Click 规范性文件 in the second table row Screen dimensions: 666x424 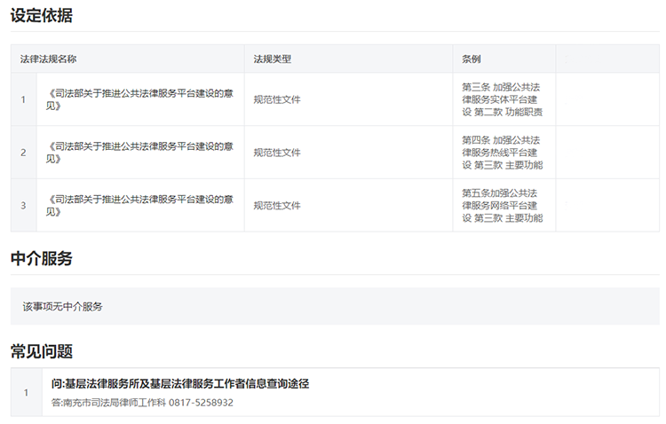point(277,153)
